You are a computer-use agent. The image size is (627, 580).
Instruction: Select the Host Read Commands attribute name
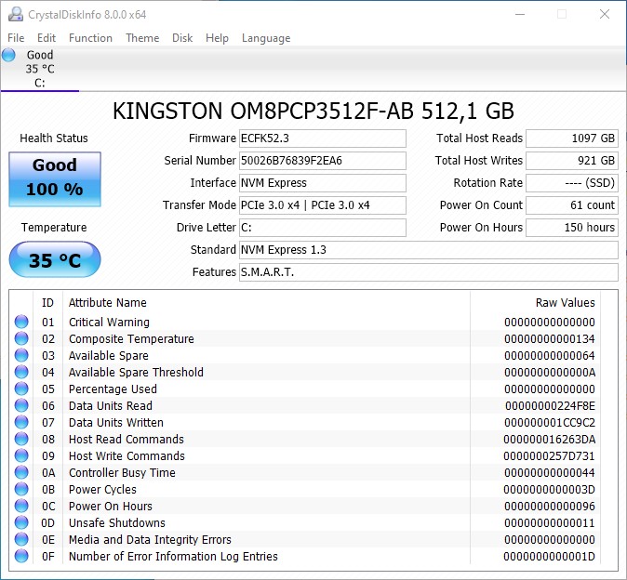pyautogui.click(x=127, y=440)
